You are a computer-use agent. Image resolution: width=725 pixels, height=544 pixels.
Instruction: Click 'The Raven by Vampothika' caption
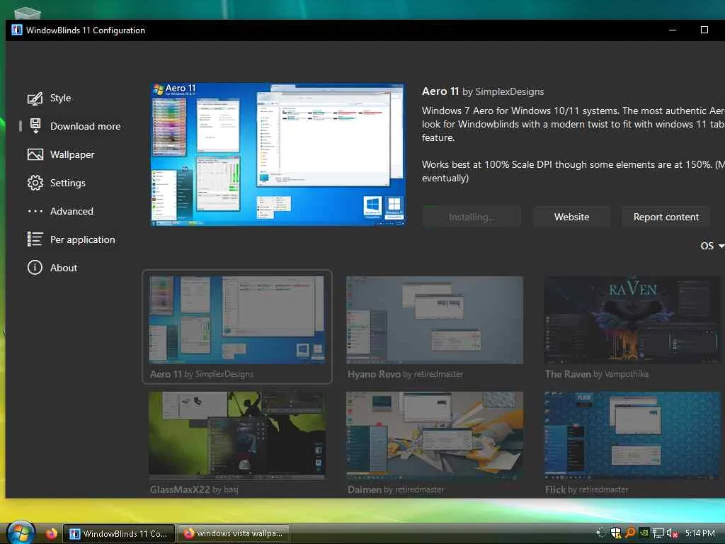[x=596, y=374]
